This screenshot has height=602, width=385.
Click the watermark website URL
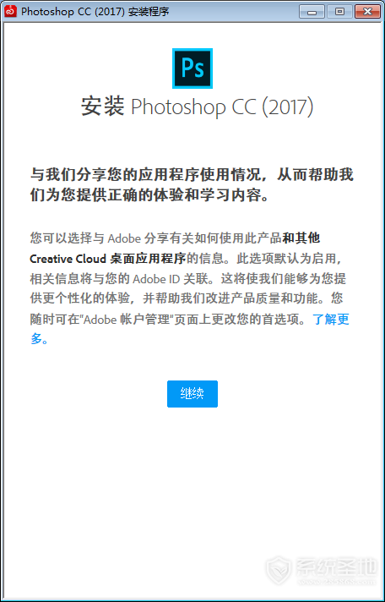click(335, 581)
